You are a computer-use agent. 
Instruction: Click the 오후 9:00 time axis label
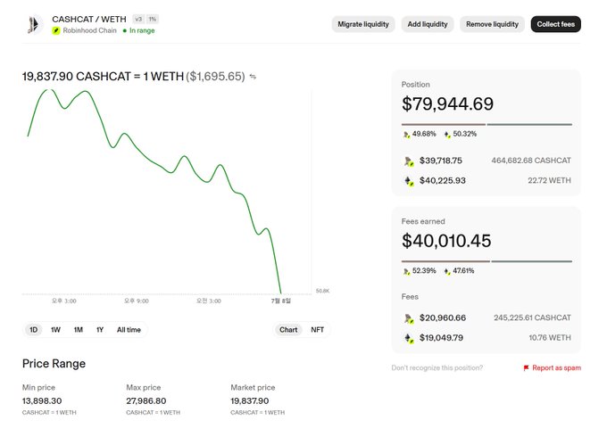pyautogui.click(x=137, y=301)
